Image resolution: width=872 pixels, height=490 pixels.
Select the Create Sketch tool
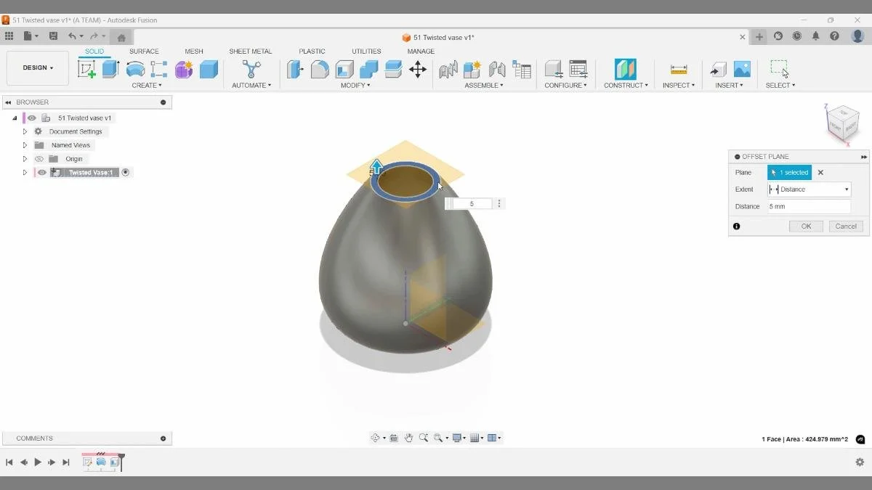(86, 69)
